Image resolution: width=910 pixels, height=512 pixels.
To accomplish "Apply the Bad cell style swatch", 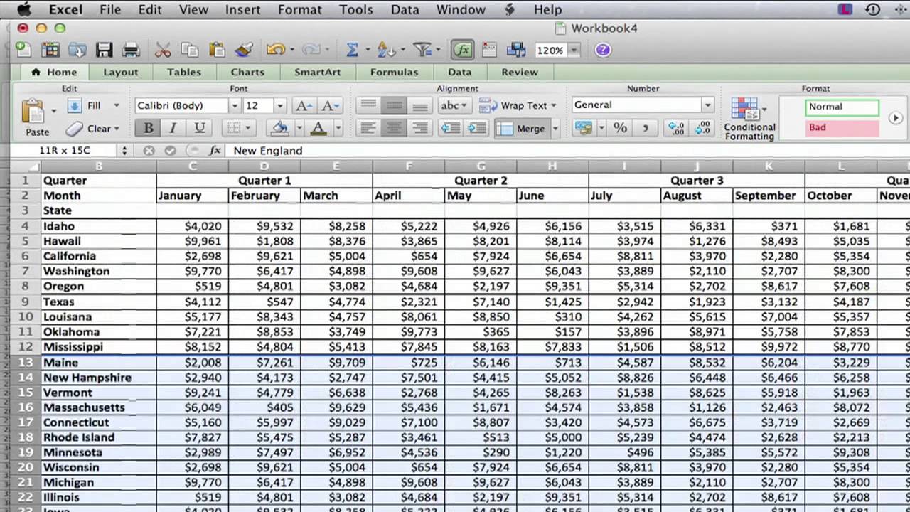I will pos(842,128).
